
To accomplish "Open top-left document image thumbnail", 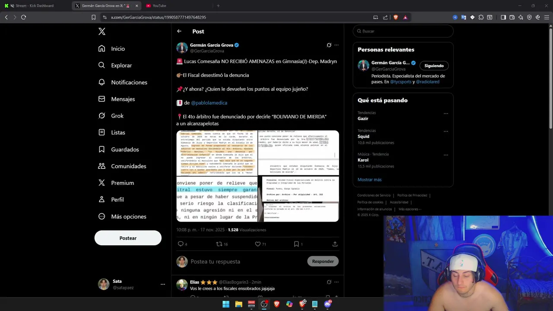I will click(x=217, y=153).
